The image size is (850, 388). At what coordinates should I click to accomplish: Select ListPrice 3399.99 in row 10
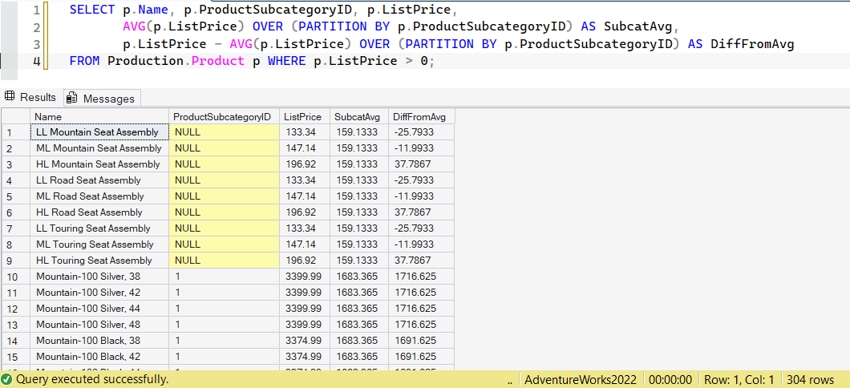[x=305, y=277]
